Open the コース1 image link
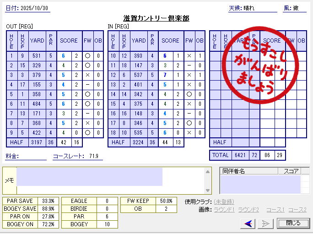 pyautogui.click(x=275, y=210)
